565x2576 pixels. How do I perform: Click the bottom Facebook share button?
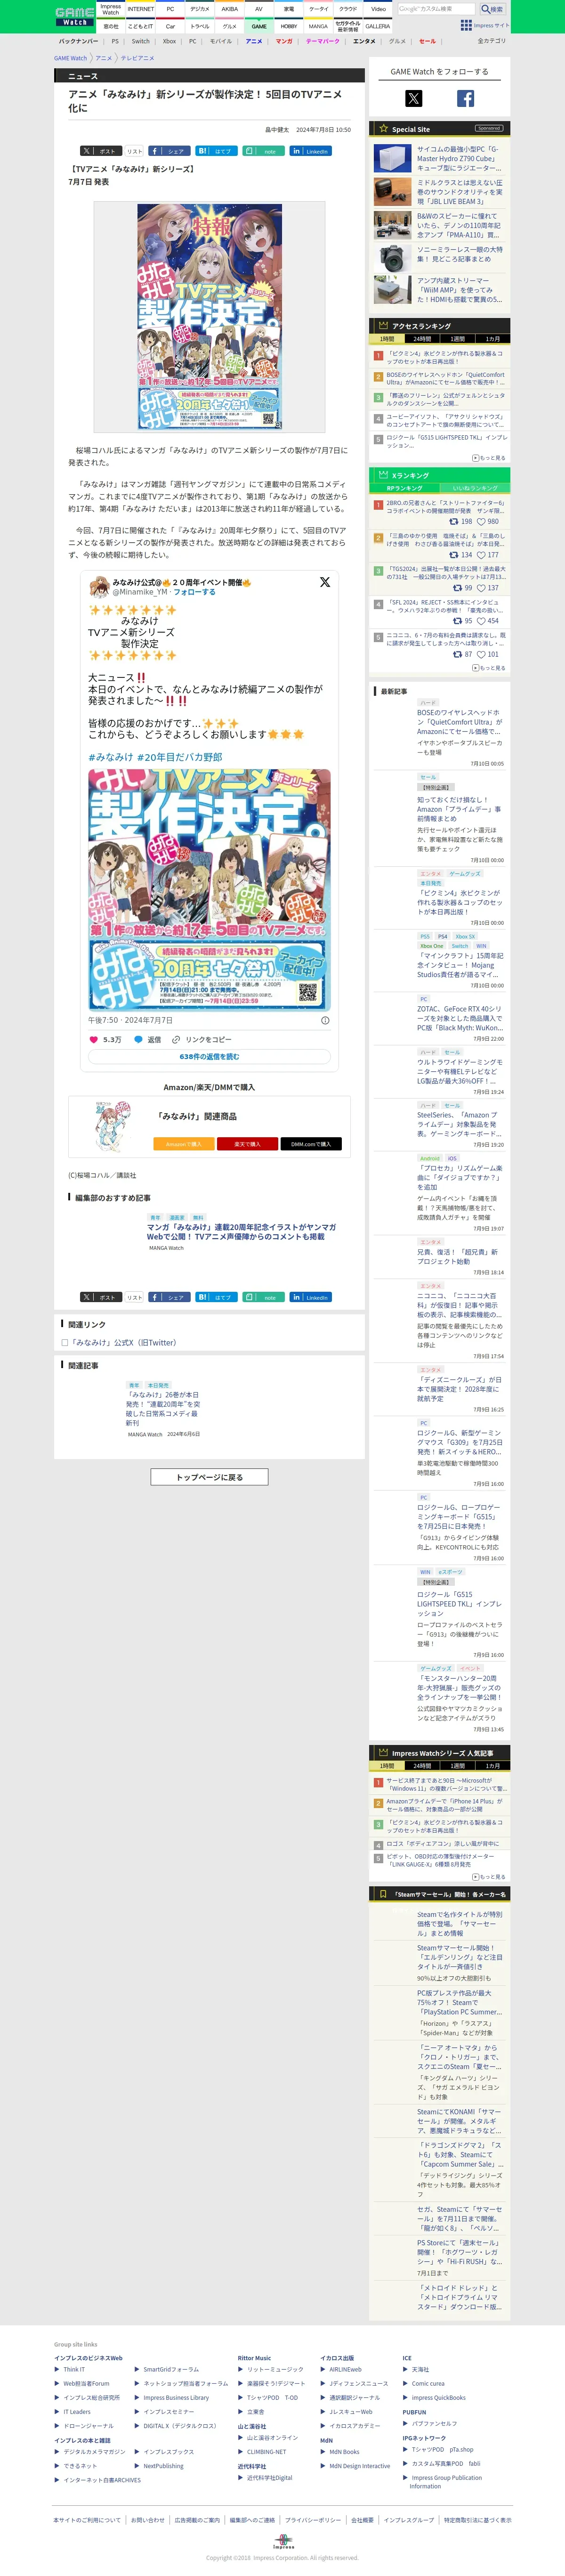pyautogui.click(x=169, y=1297)
